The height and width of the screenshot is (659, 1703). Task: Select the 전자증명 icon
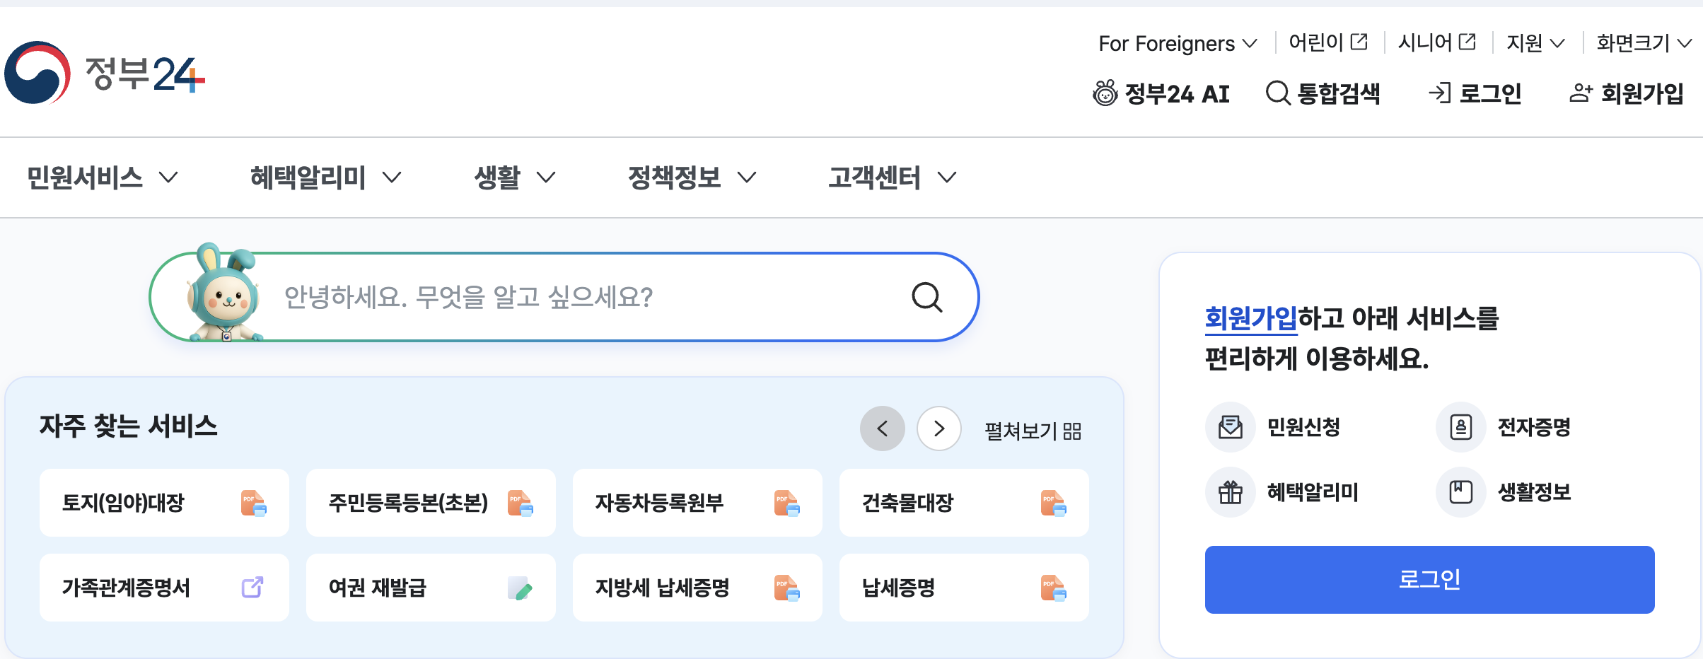click(x=1461, y=427)
